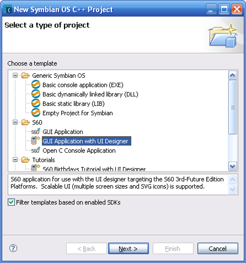Click the Cancel button
246x263 pixels.
(218, 249)
